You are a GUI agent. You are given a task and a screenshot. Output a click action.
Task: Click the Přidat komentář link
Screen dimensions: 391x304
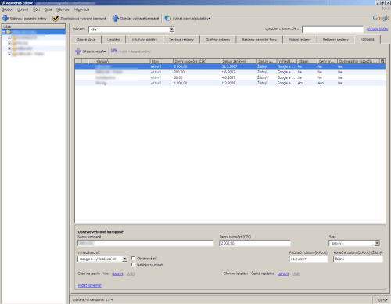coord(90,285)
